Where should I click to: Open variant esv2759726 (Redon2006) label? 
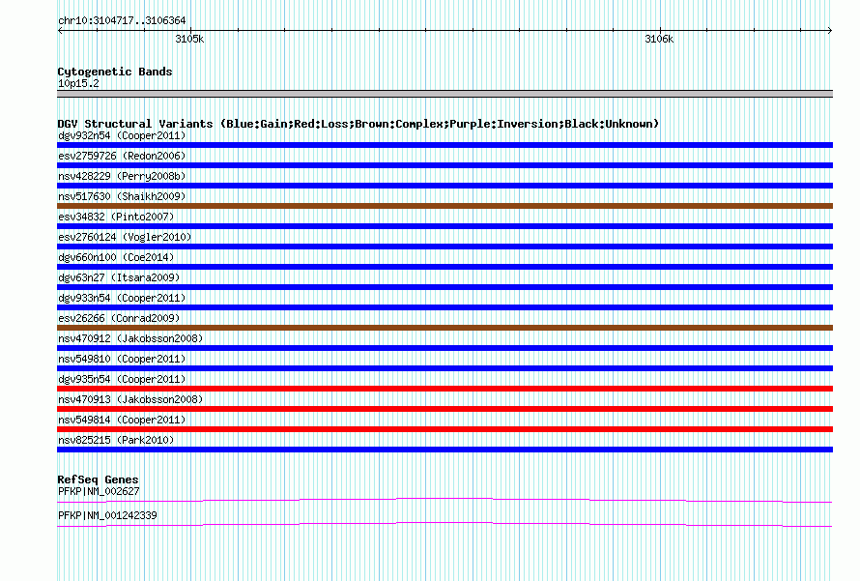pos(122,156)
